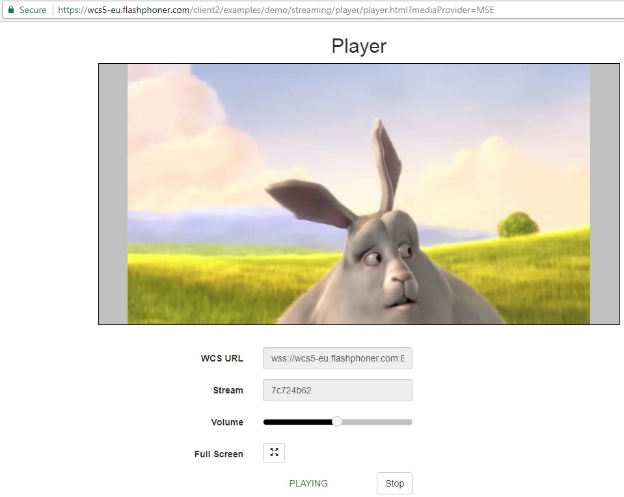Click the Full Screen expand icon button
This screenshot has height=497, width=624.
pos(274,453)
